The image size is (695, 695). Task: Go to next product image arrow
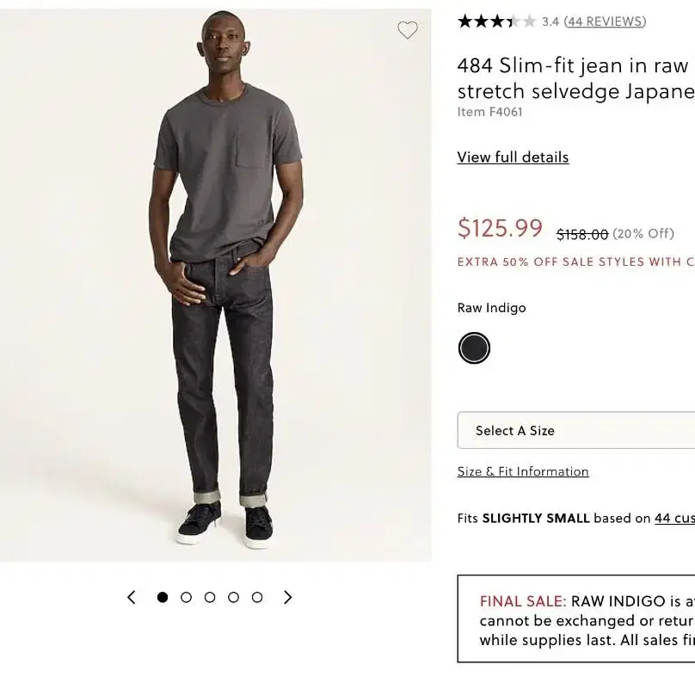click(x=287, y=597)
